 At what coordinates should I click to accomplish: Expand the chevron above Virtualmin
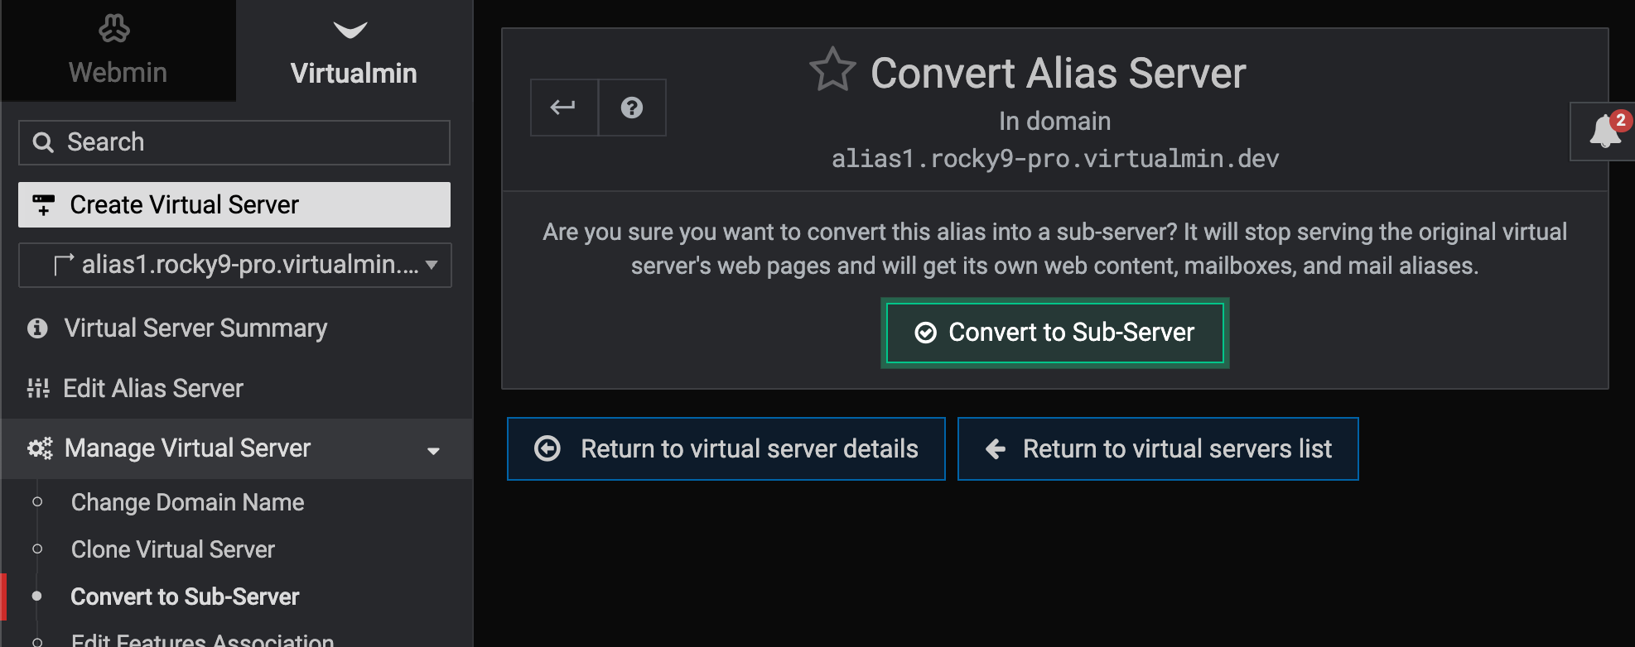pos(350,30)
